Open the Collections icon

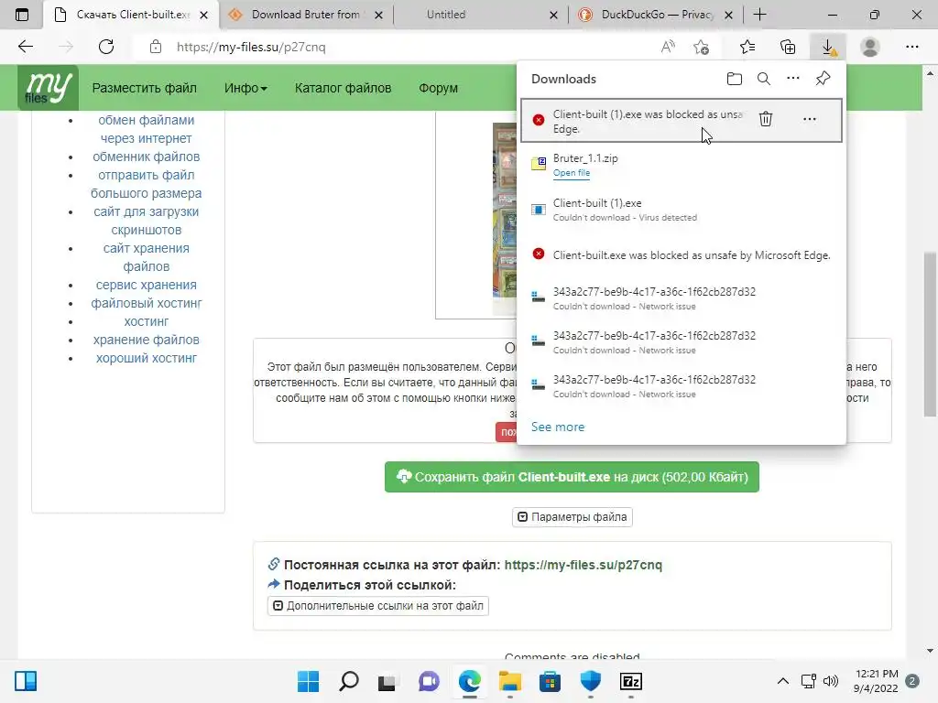click(x=788, y=48)
